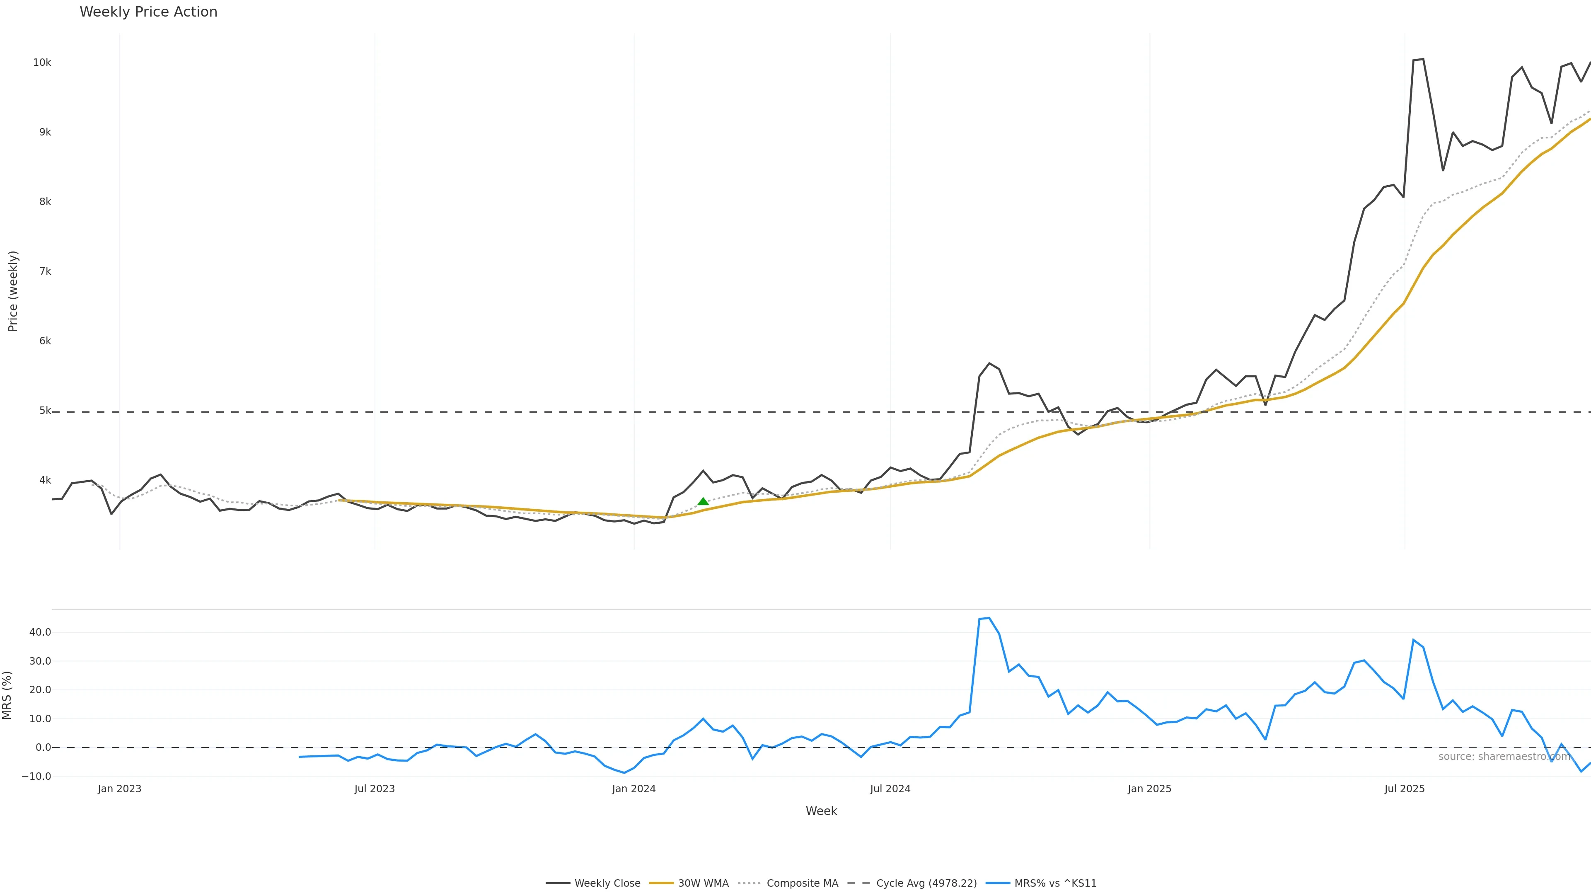The image size is (1591, 895).
Task: Select the Price (weekly) axis title
Action: 13,291
